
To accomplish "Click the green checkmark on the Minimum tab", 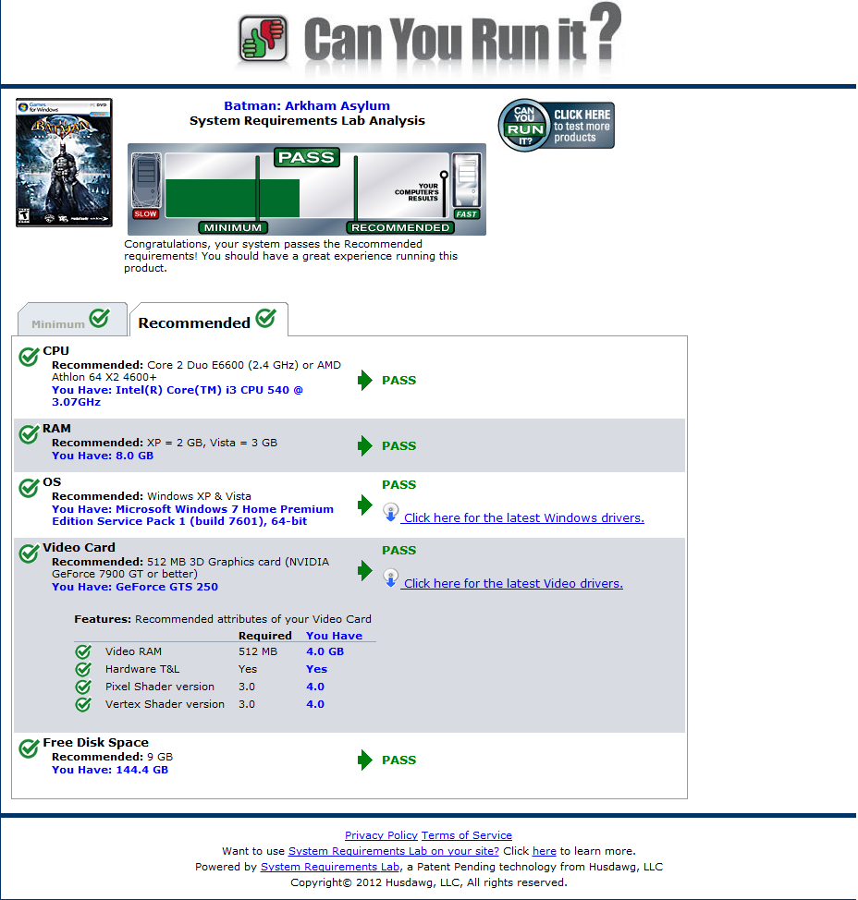I will pos(99,318).
